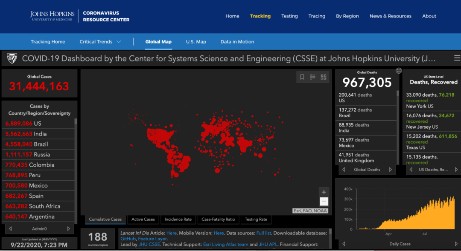The width and height of the screenshot is (461, 251).
Task: Switch to Case-Fatality Ratio map tab
Action: pos(218,219)
